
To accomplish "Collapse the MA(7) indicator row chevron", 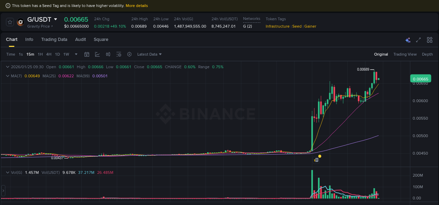I will click(8, 76).
